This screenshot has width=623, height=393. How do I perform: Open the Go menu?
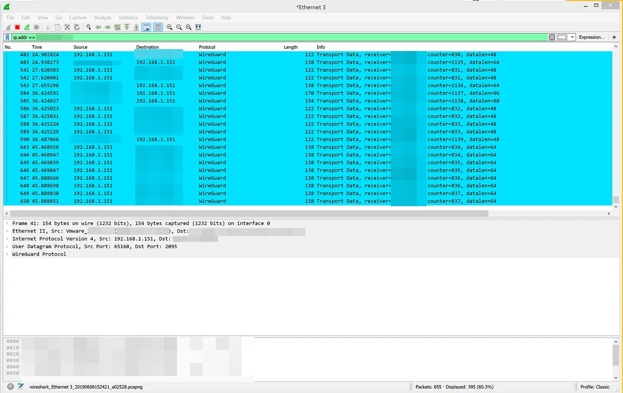point(58,18)
